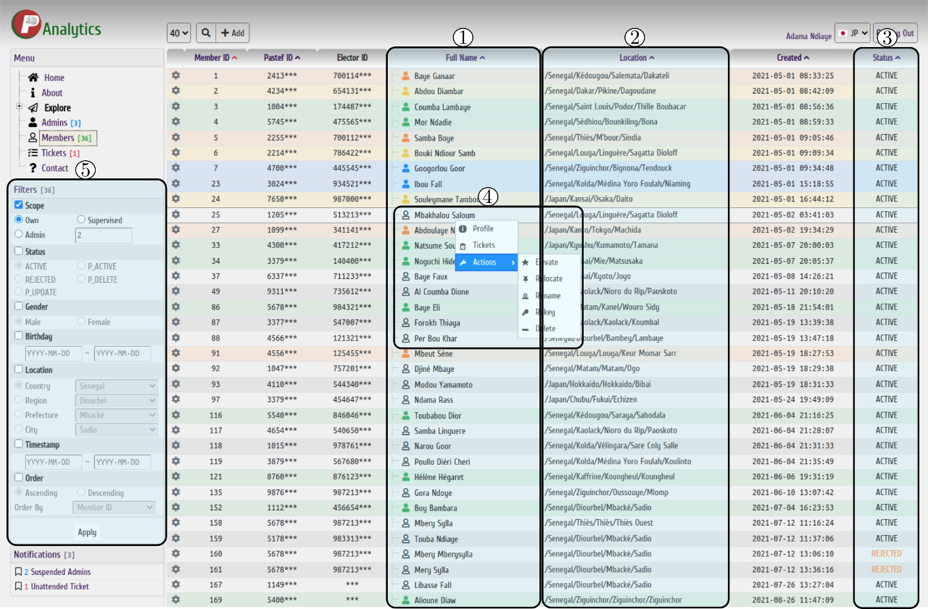
Task: Click the person icon beside Baye Ganaar
Action: pyautogui.click(x=406, y=75)
